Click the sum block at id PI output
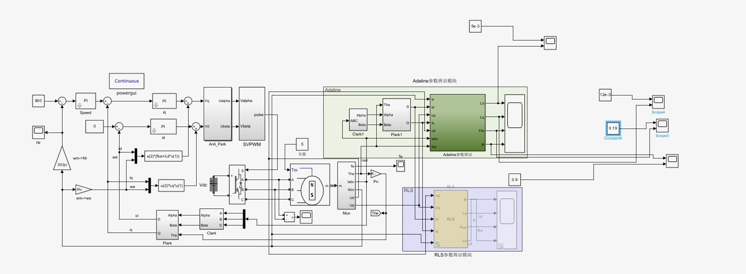Image resolution: width=746 pixels, height=274 pixels. (197, 127)
